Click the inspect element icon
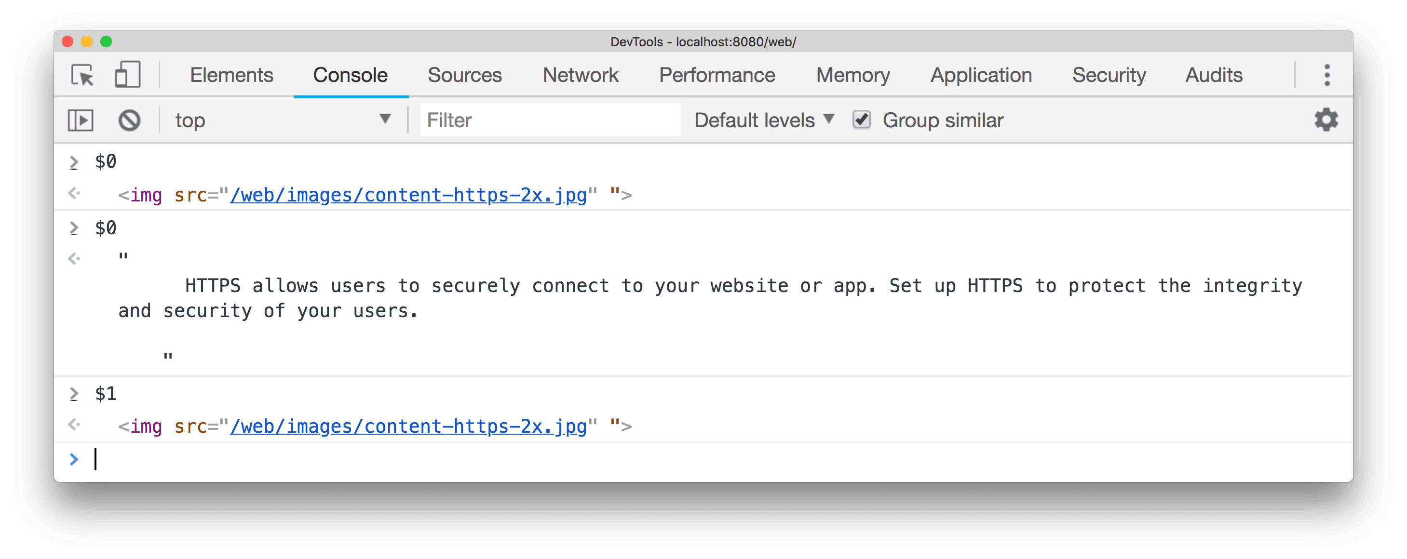Image resolution: width=1407 pixels, height=559 pixels. [x=82, y=75]
